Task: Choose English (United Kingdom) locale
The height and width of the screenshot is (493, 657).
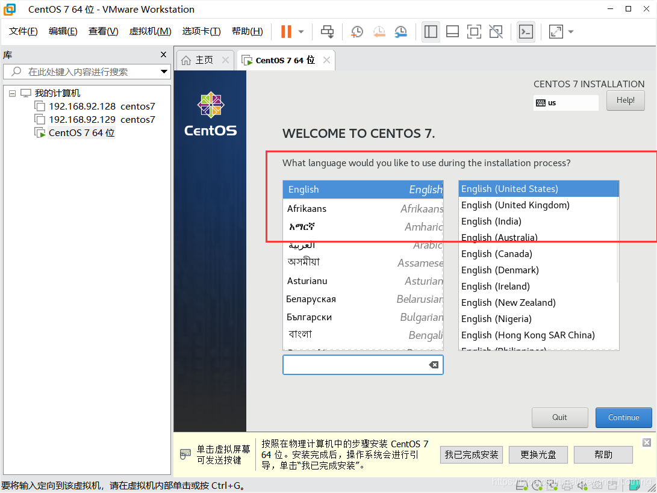Action: pyautogui.click(x=538, y=205)
